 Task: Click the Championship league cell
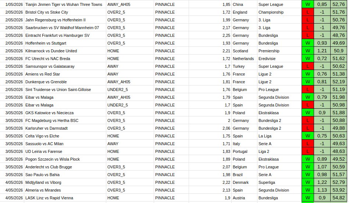[279, 12]
